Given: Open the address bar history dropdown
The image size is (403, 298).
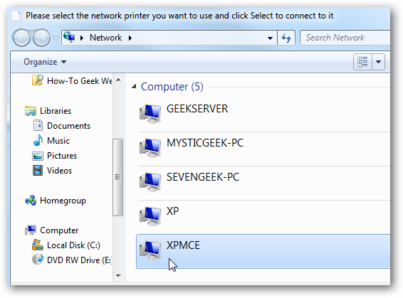Looking at the screenshot, I should coord(270,38).
